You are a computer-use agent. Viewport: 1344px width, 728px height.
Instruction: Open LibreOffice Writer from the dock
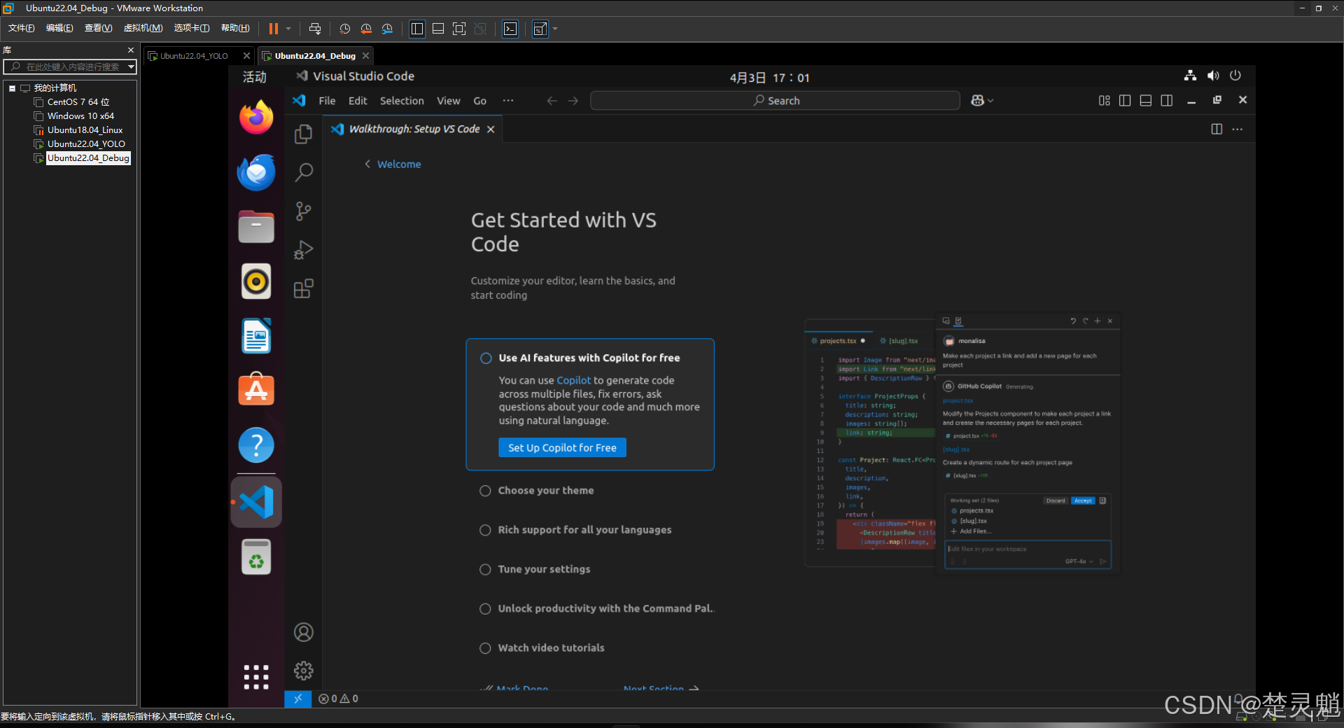(256, 336)
